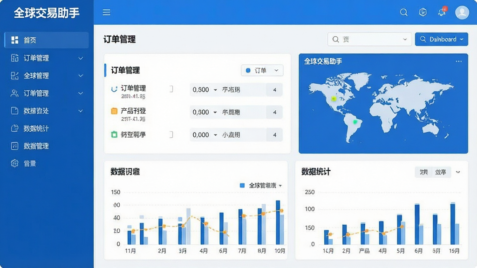477x268 pixels.
Task: Click the gear icon in the sidebar
Action: pyautogui.click(x=14, y=163)
